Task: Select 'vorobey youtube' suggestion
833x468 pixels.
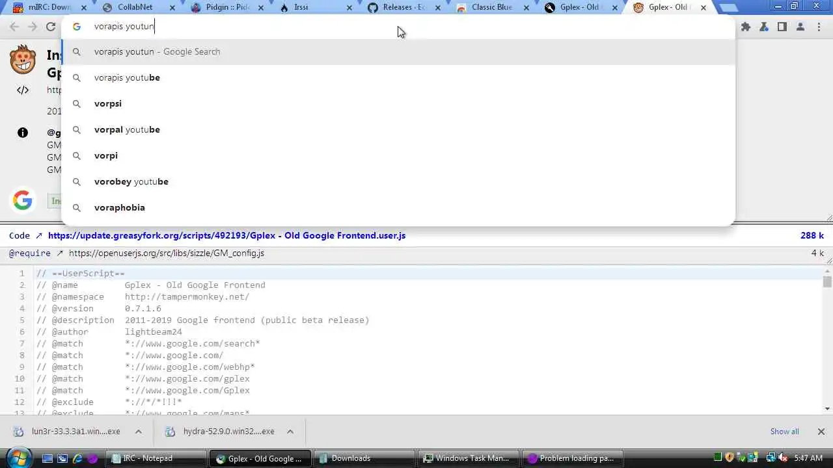Action: tap(398, 182)
